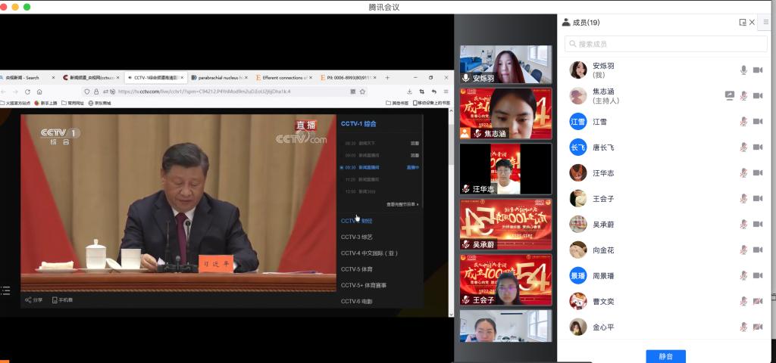Toggle 吴承蔚's muted microphone icon
The height and width of the screenshot is (363, 776).
tap(743, 224)
